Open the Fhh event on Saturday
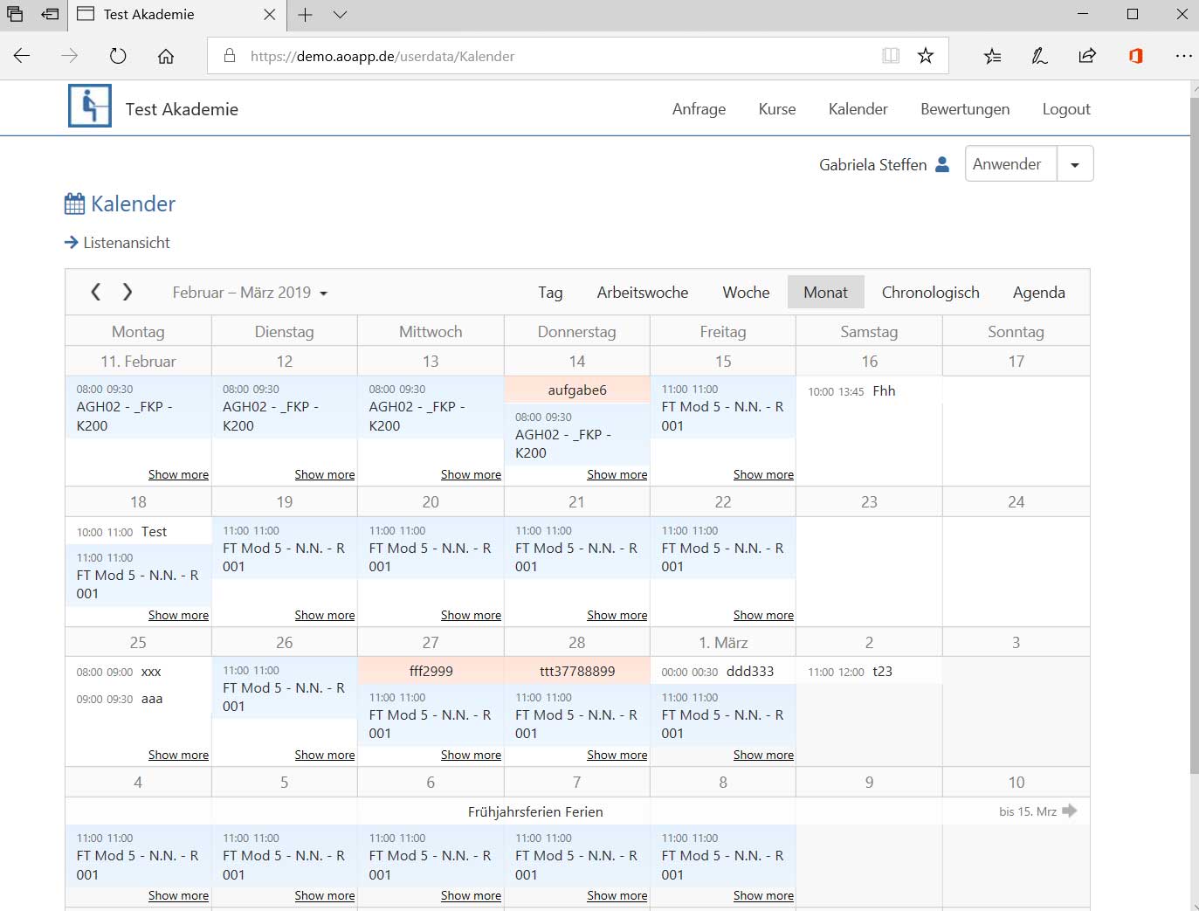The width and height of the screenshot is (1199, 911). click(869, 390)
